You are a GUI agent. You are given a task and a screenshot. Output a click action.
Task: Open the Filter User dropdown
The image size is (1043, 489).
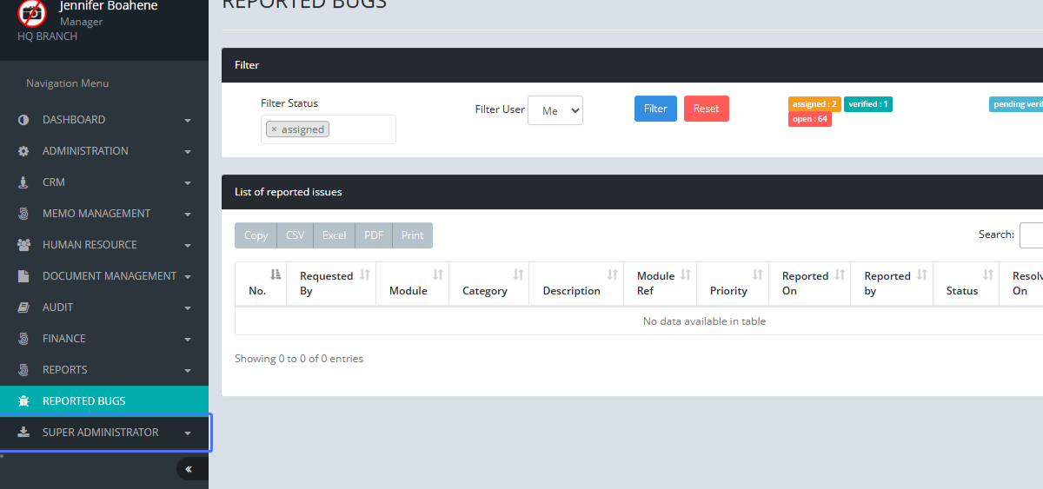[555, 110]
